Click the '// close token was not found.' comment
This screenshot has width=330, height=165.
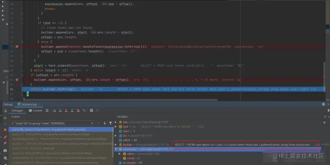pyautogui.click(x=67, y=28)
